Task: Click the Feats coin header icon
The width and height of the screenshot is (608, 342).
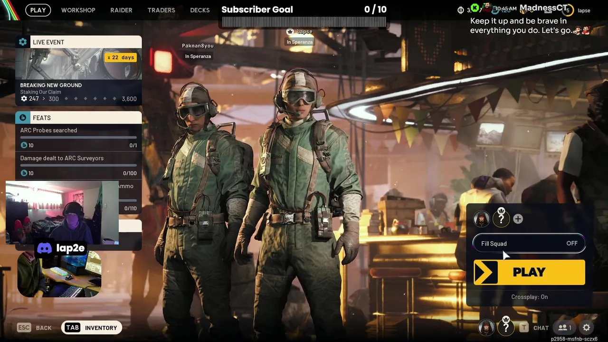Action: (x=23, y=117)
